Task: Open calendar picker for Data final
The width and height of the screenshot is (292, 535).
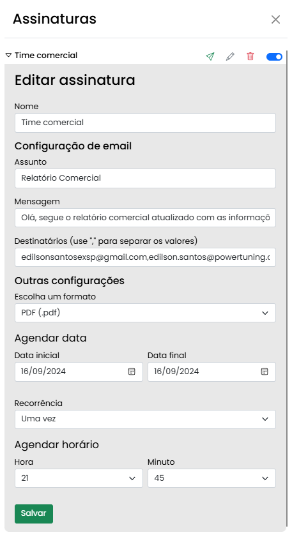Action: coord(265,372)
